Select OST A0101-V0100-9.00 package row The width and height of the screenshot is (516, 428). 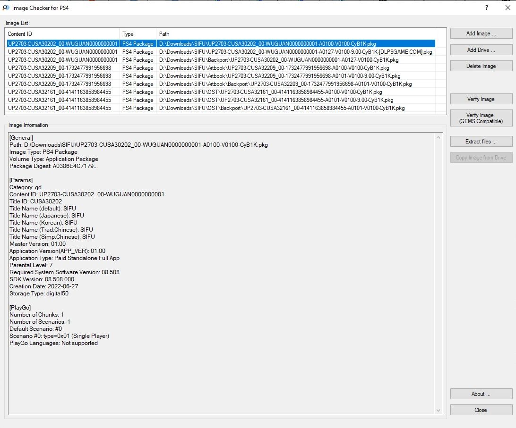[x=221, y=100]
